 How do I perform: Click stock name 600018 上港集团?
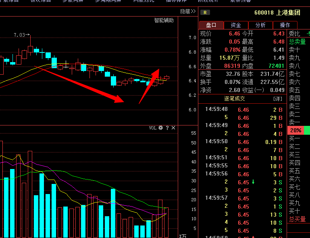(277, 13)
